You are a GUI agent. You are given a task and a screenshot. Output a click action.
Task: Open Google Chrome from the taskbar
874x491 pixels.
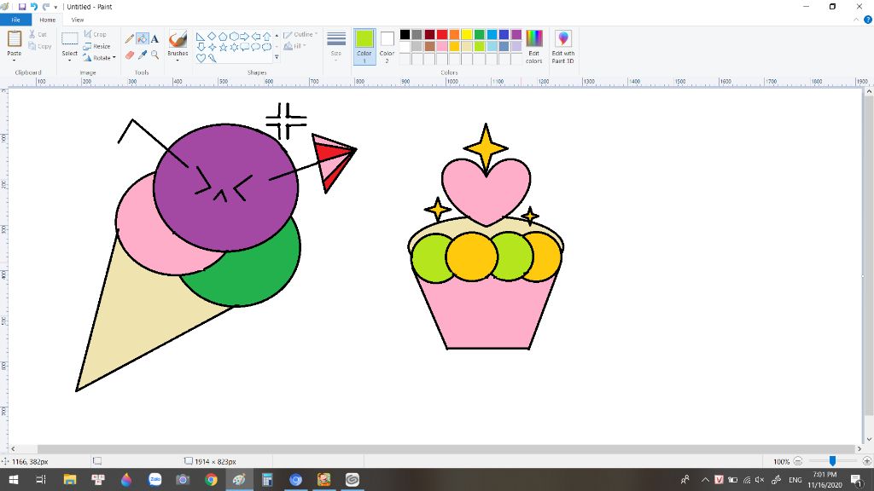pos(211,479)
